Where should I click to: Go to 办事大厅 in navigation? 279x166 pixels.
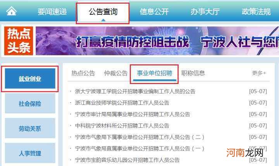coord(205,12)
